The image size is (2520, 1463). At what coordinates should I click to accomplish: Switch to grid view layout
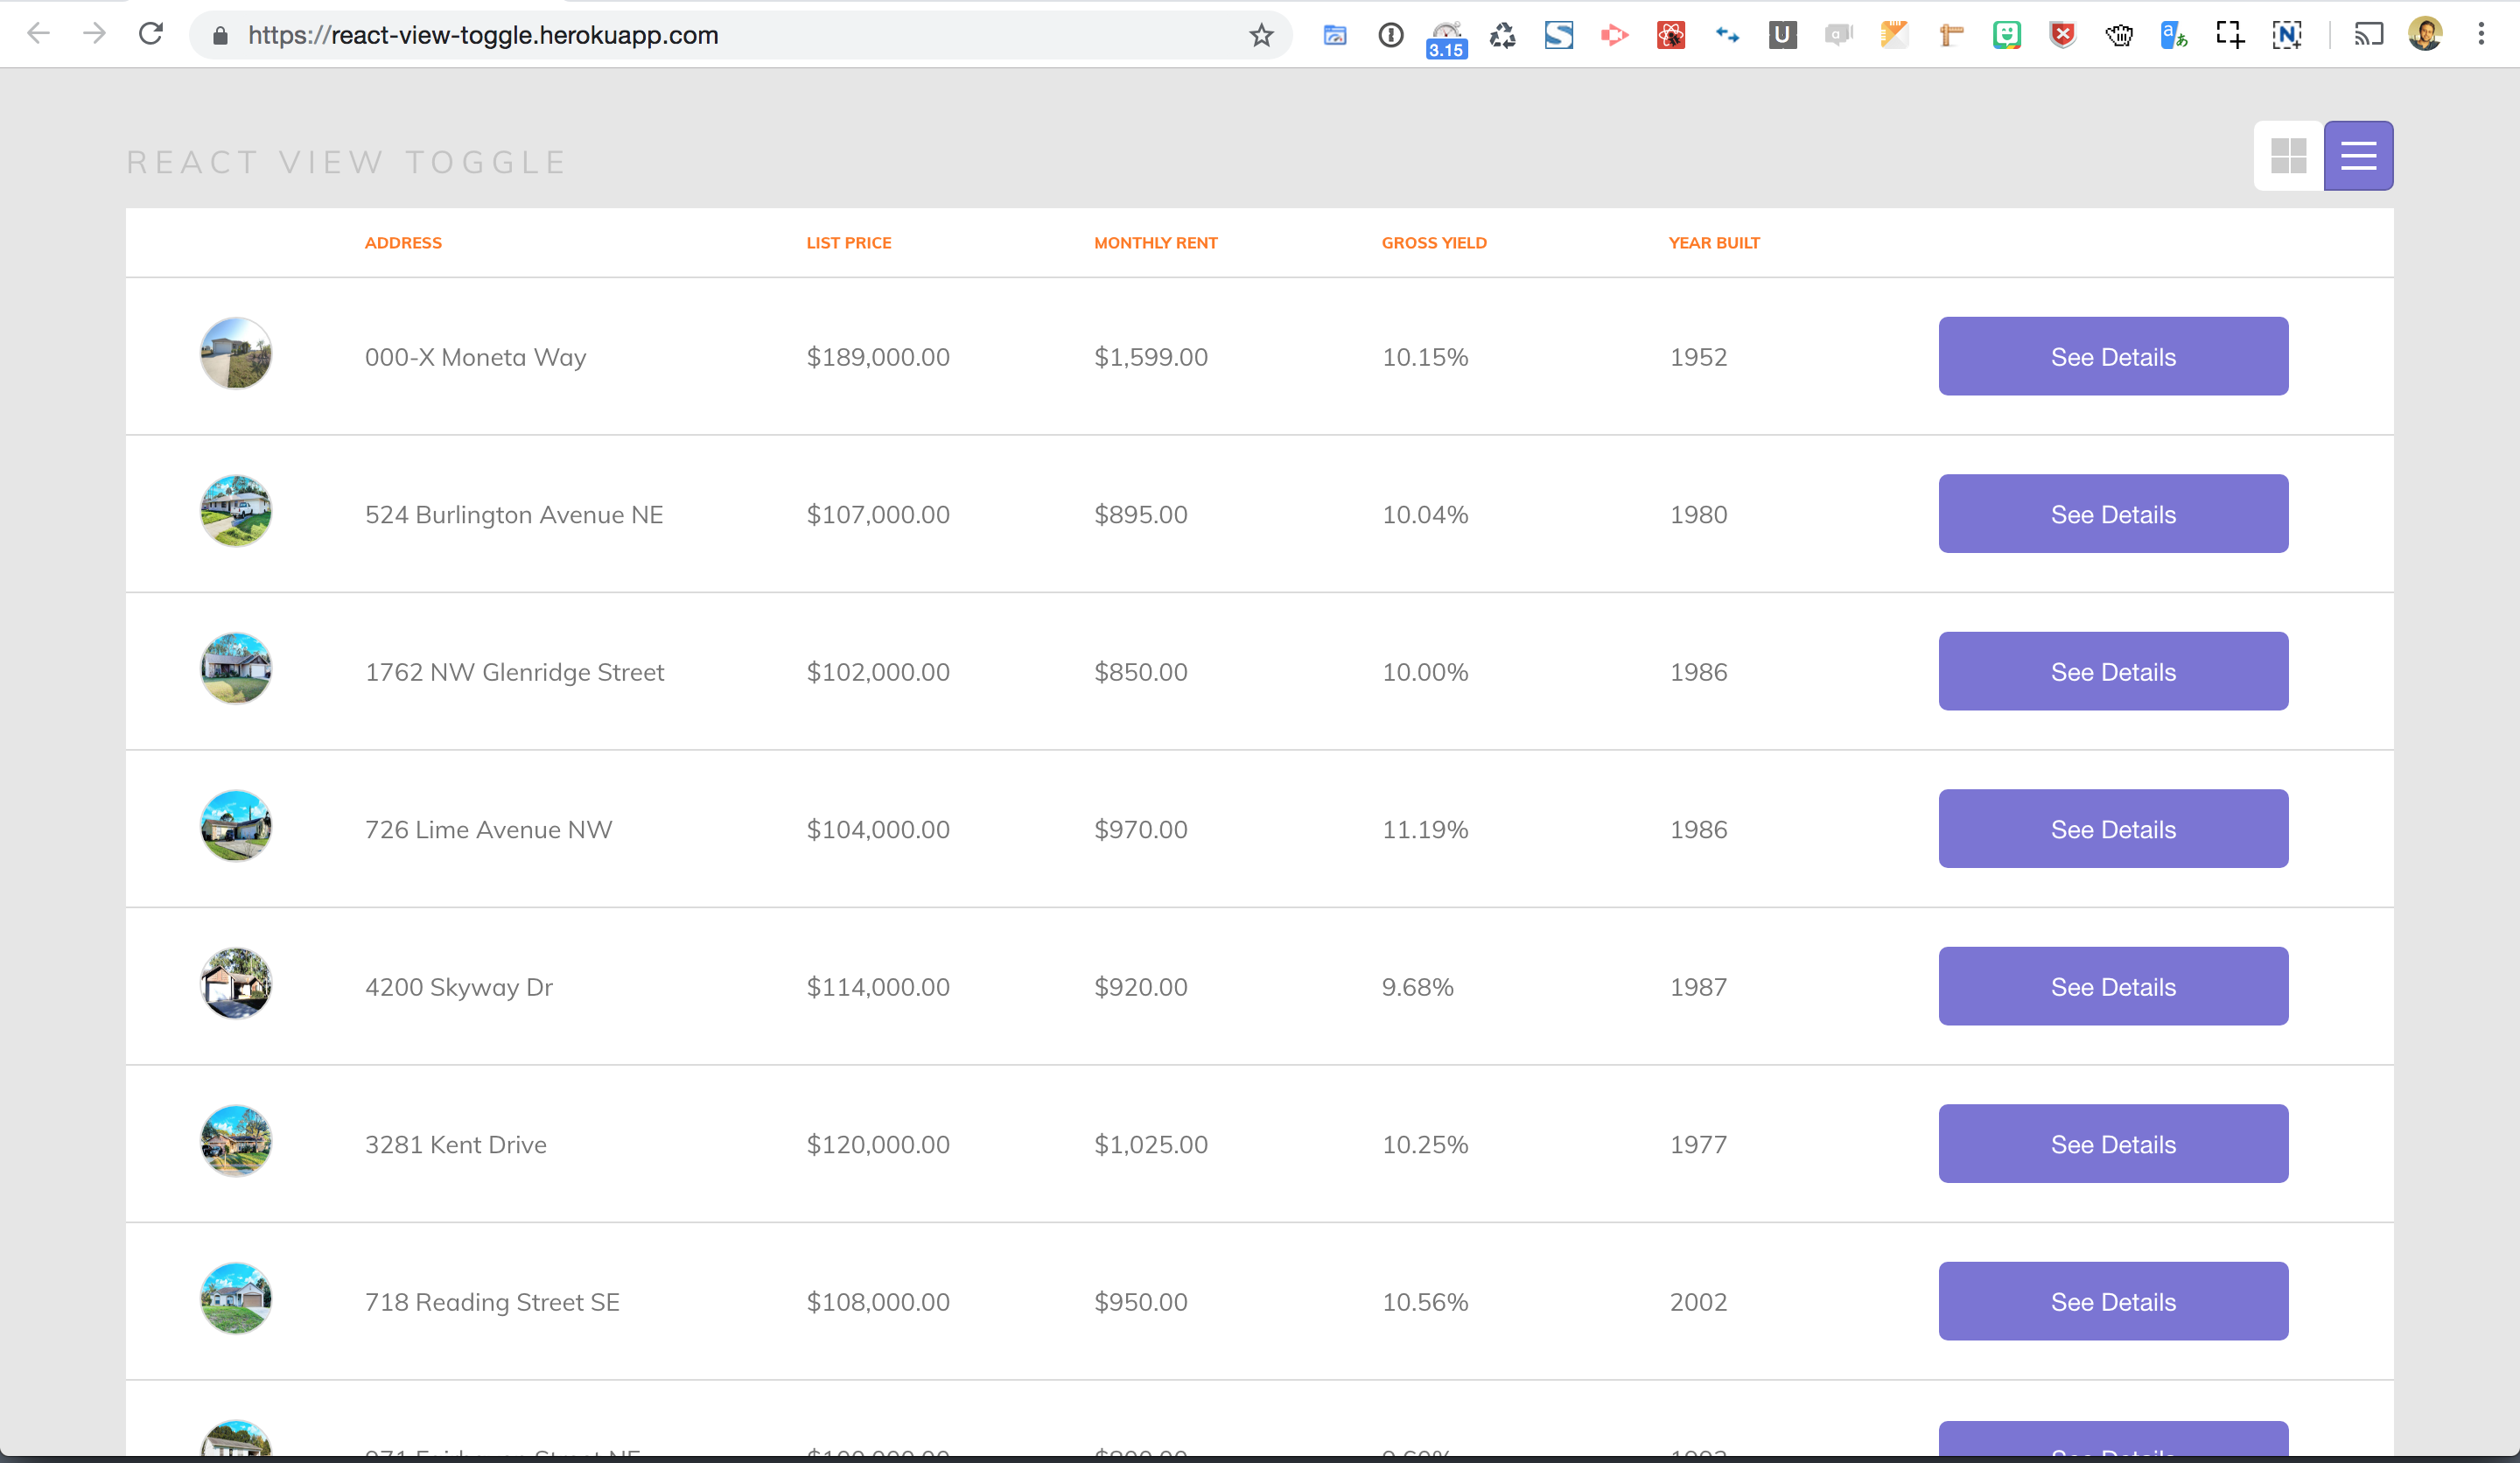[x=2287, y=156]
